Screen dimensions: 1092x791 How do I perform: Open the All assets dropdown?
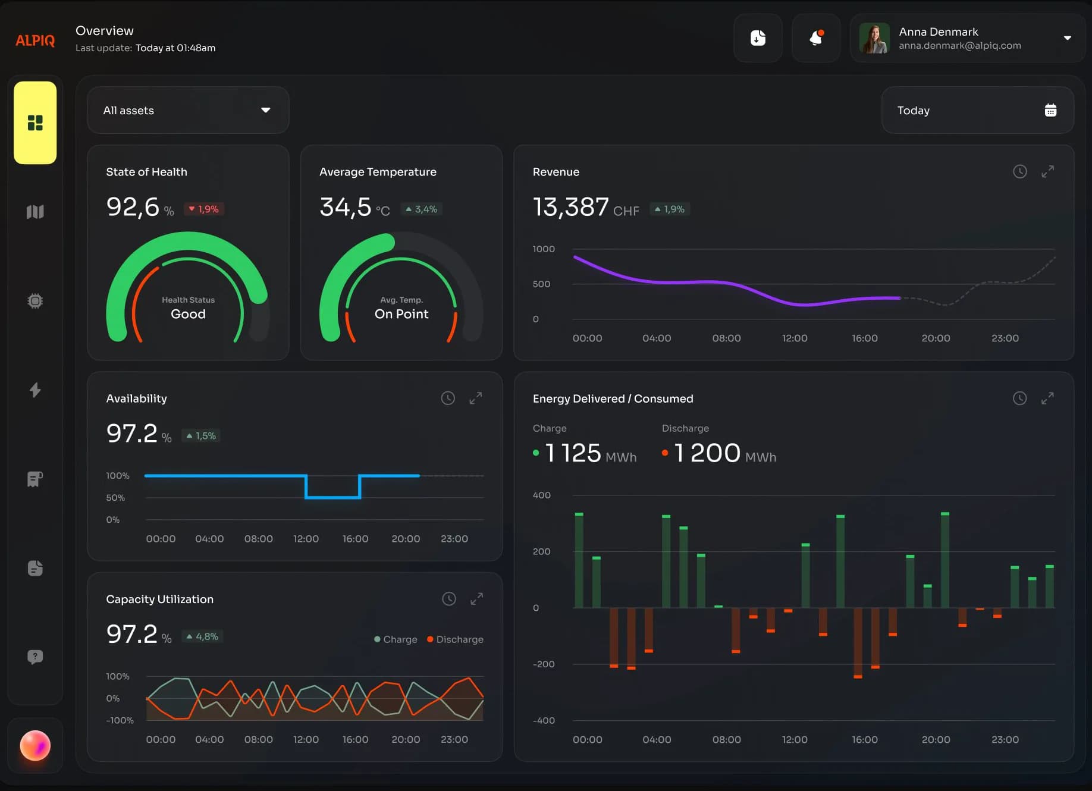[x=188, y=110]
